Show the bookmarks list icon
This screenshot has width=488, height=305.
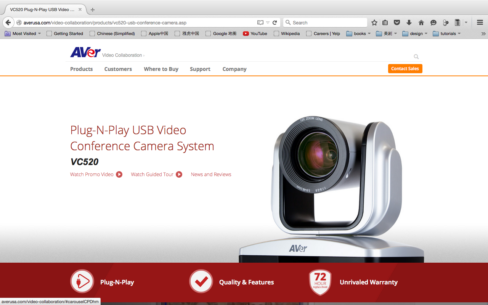click(x=385, y=22)
